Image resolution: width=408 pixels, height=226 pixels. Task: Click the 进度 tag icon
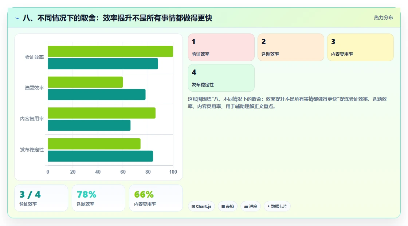coord(246,206)
